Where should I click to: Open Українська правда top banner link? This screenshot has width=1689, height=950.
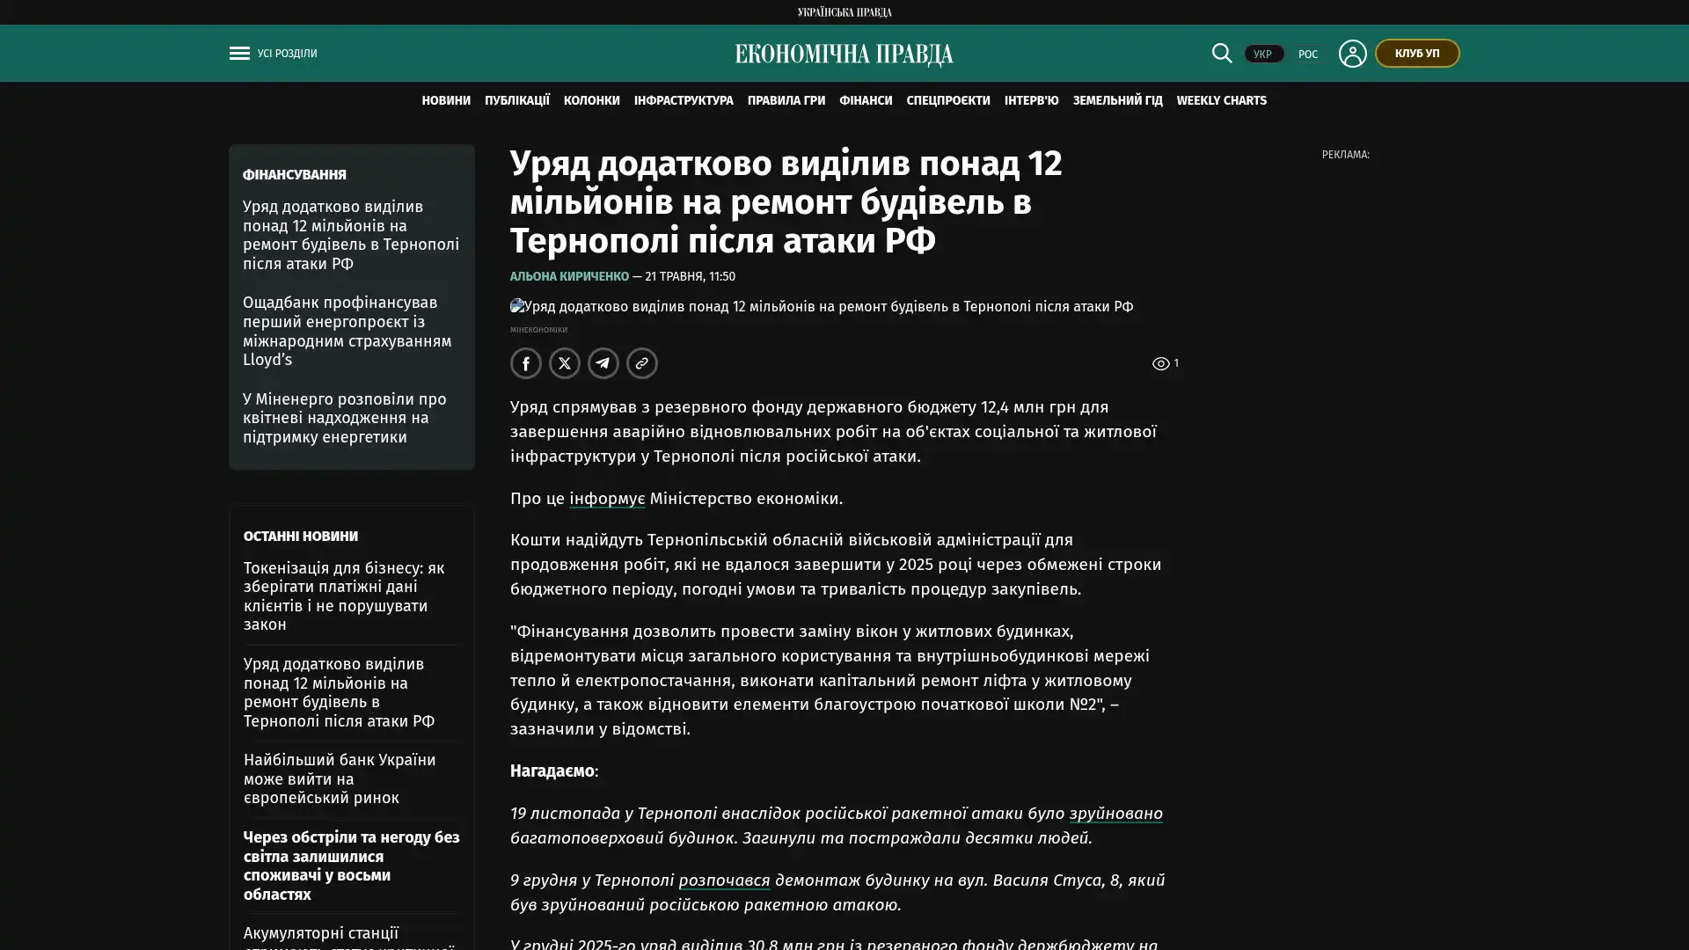pos(844,12)
